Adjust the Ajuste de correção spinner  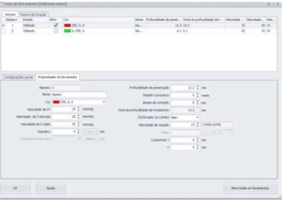pos(197,102)
